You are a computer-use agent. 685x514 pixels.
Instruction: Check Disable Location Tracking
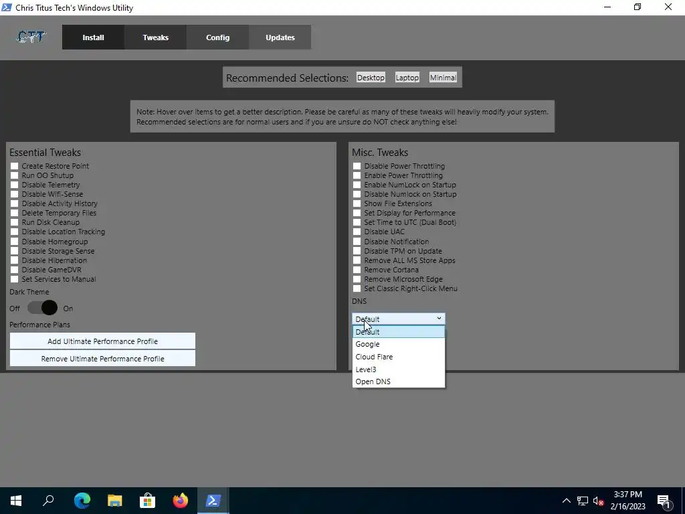(x=15, y=232)
